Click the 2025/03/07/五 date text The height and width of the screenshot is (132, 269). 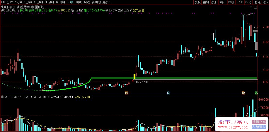(x=10, y=10)
